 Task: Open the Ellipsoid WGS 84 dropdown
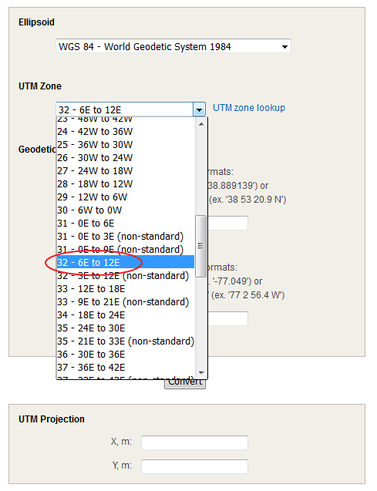(x=173, y=46)
